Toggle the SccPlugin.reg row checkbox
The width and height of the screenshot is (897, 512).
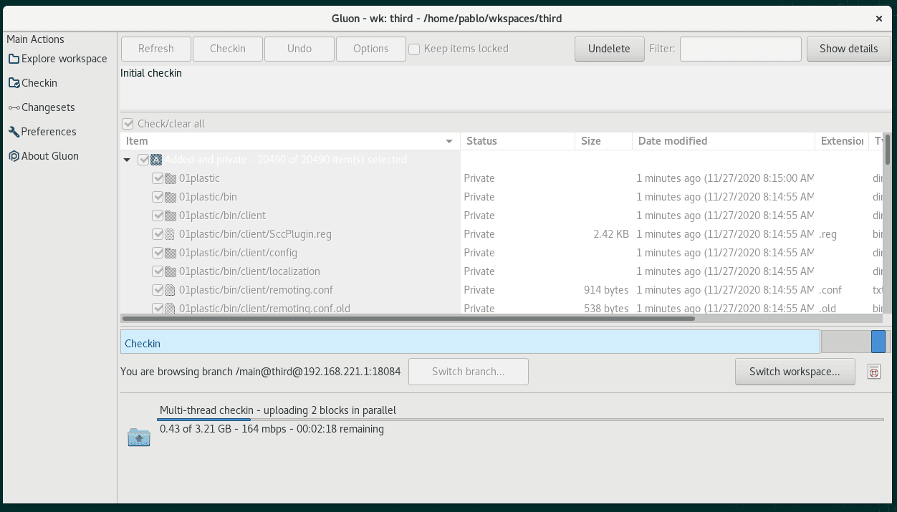coord(158,234)
